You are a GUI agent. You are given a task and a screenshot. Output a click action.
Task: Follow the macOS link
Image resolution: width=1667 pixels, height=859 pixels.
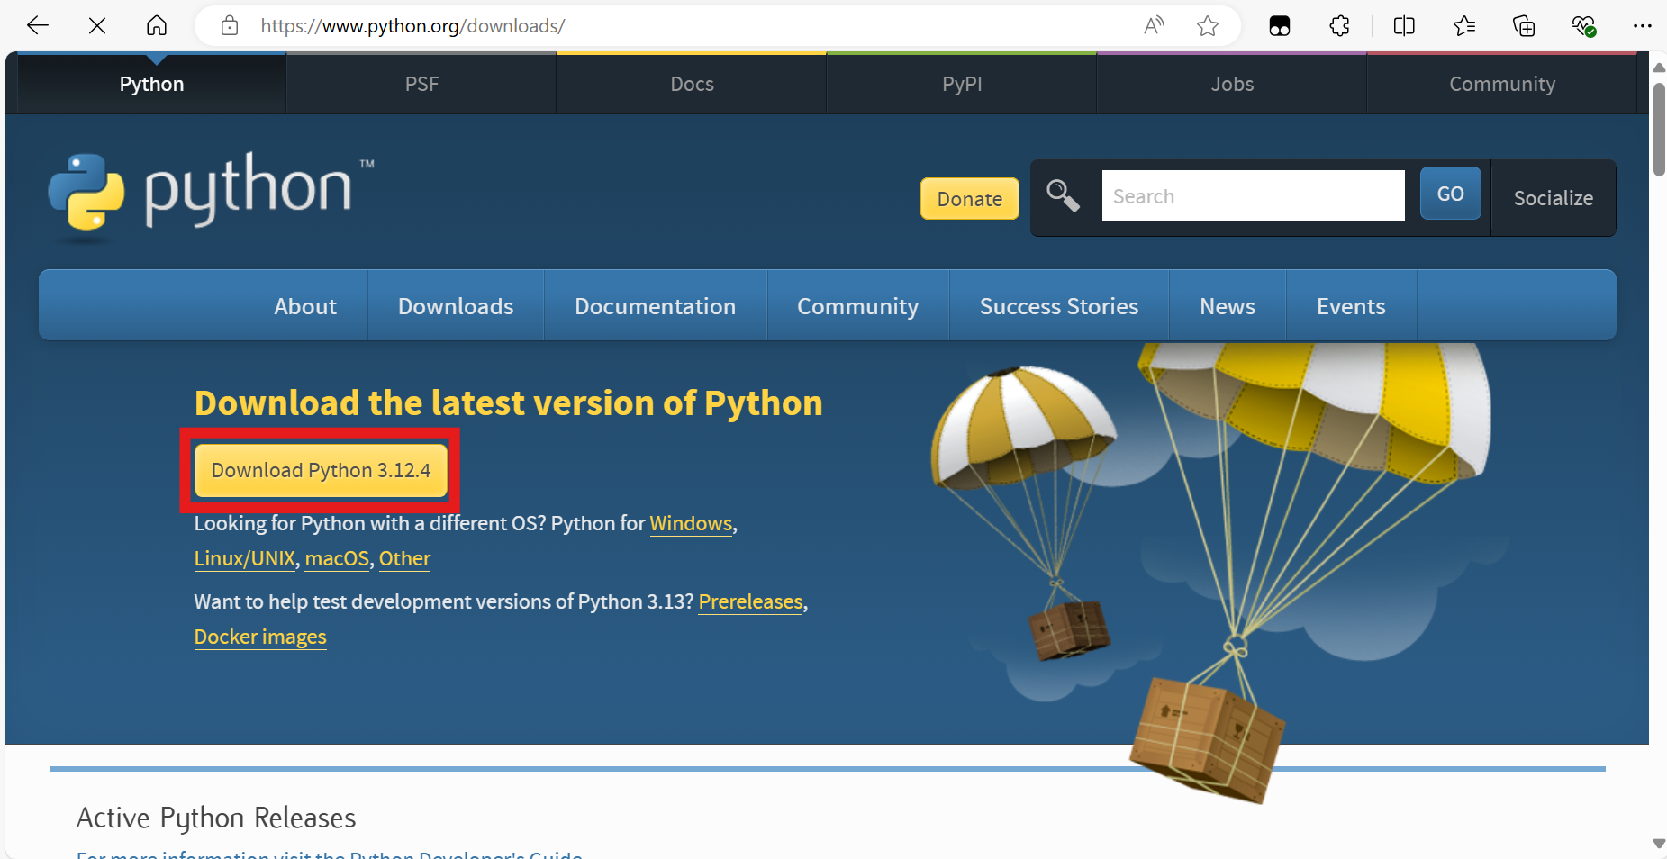click(337, 558)
